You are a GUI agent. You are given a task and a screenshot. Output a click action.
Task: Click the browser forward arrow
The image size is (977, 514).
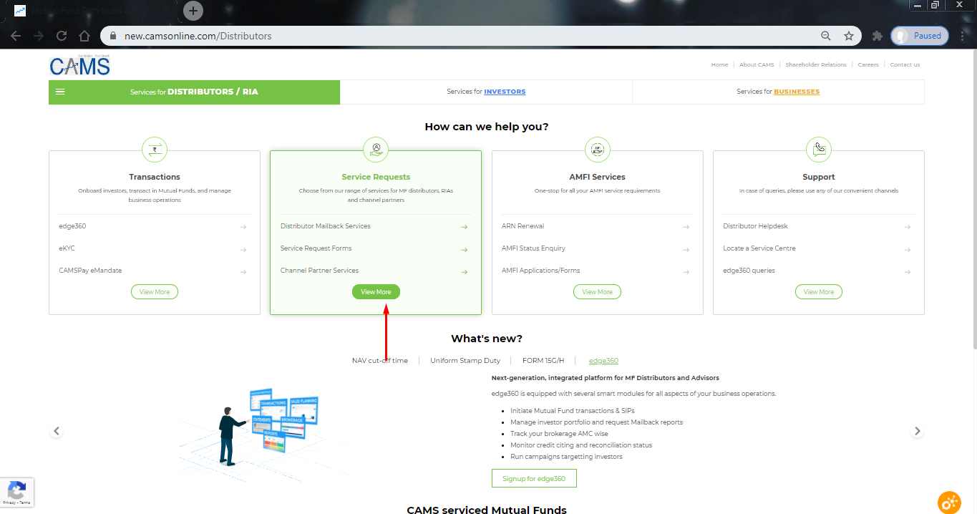[39, 36]
